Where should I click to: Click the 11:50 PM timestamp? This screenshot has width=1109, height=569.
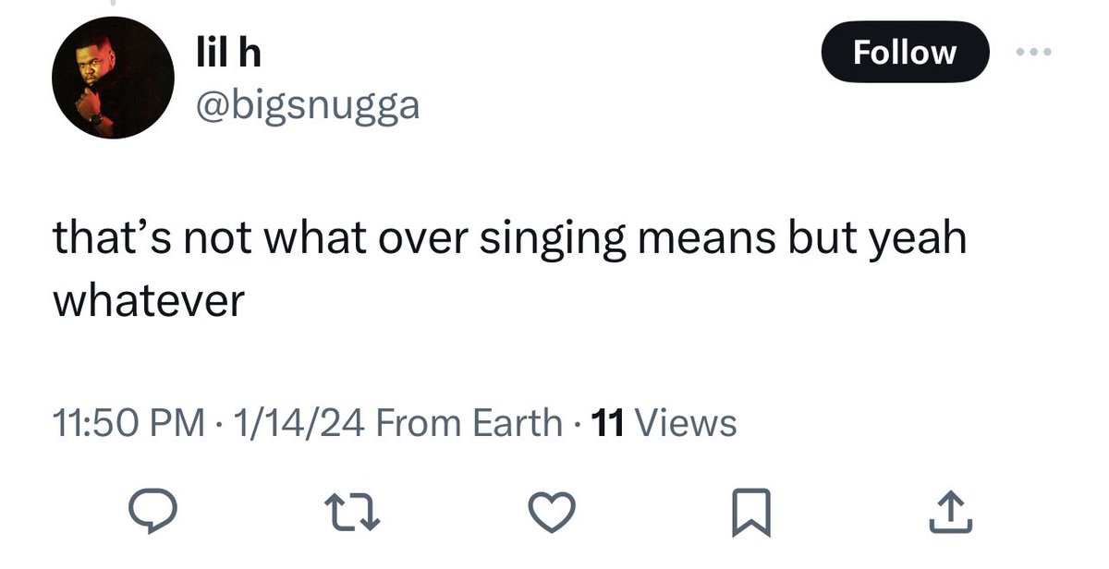128,423
